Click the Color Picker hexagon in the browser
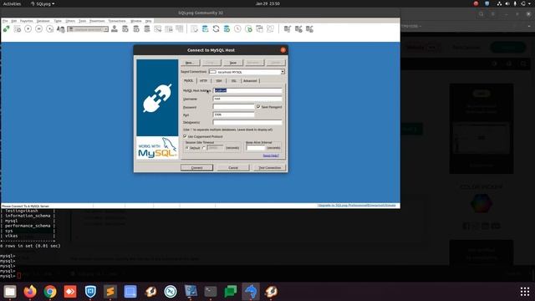The height and width of the screenshot is (301, 535). 481,204
